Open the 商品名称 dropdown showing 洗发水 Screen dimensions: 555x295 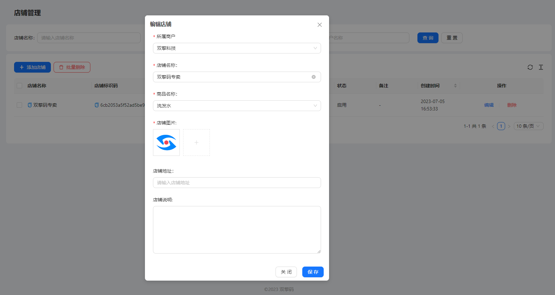(x=237, y=106)
